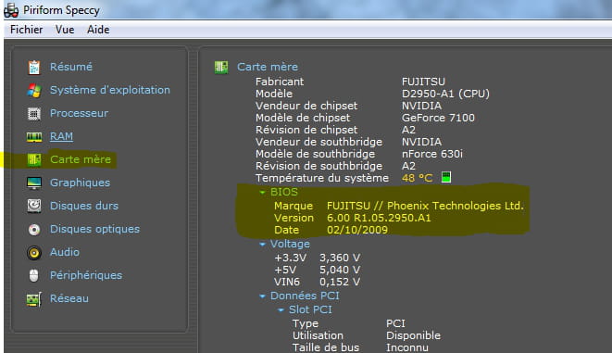Click the Processeur chip icon
This screenshot has width=612, height=353.
point(34,114)
